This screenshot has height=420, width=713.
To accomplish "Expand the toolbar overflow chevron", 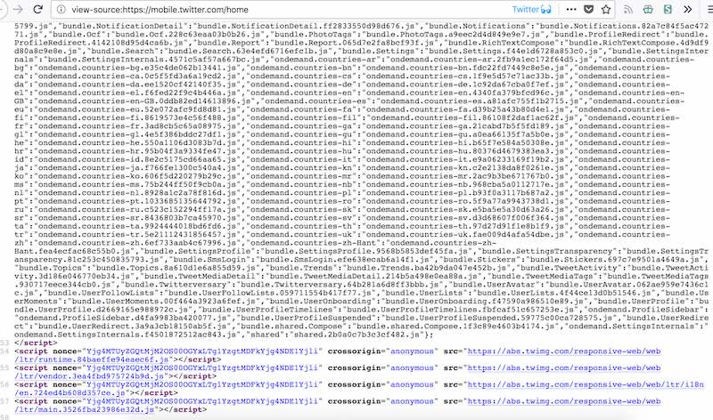I will pyautogui.click(x=687, y=9).
